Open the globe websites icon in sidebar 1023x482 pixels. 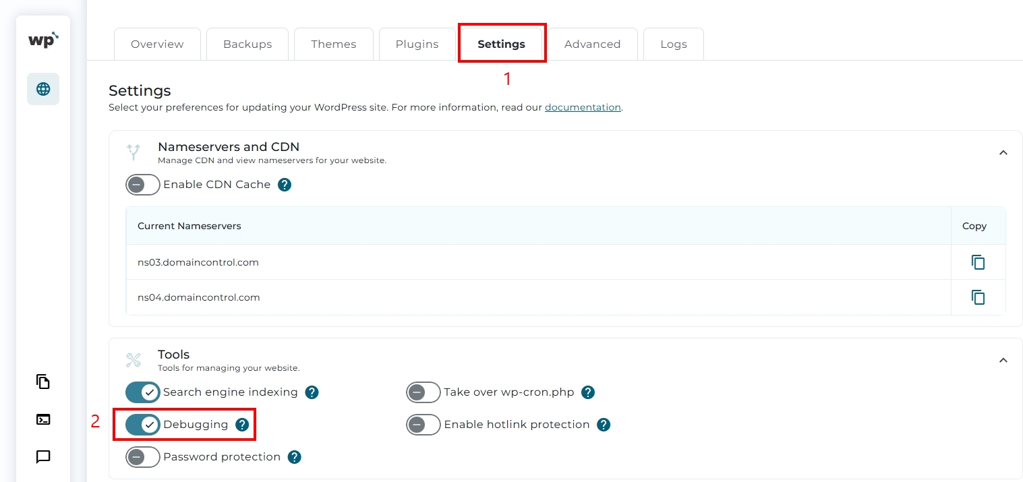click(x=43, y=89)
